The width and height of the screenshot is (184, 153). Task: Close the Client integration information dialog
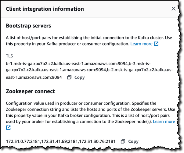tap(173, 9)
